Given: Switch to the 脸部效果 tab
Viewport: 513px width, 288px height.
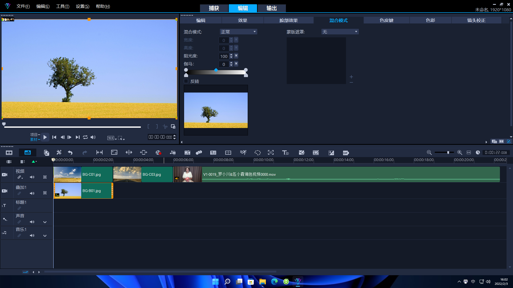Looking at the screenshot, I should click(289, 20).
